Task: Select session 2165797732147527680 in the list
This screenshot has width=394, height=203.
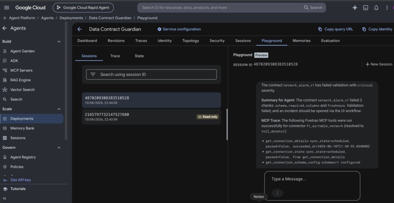Action: coord(151,117)
